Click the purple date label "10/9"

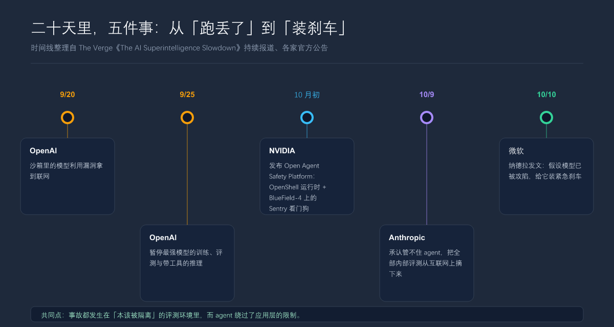(x=427, y=95)
